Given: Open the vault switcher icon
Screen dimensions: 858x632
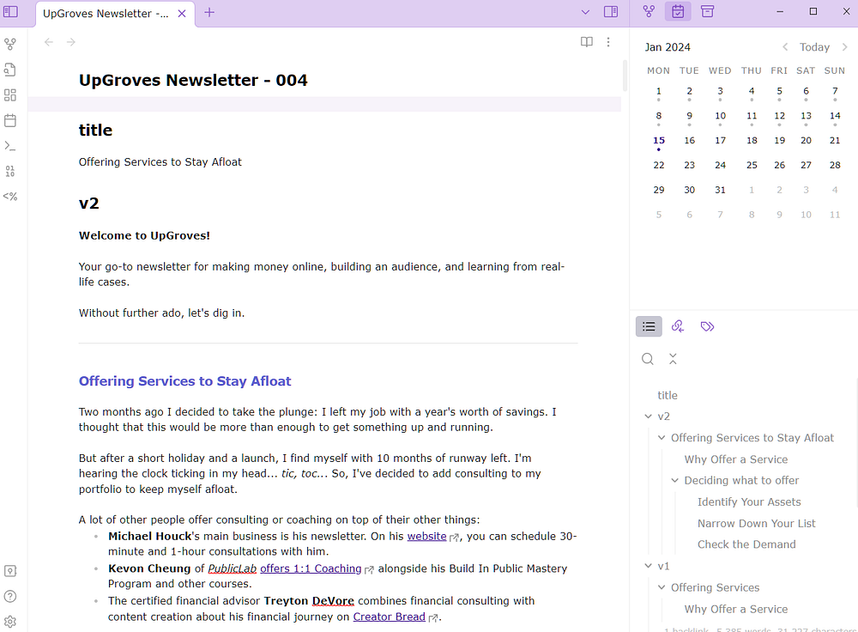Looking at the screenshot, I should pyautogui.click(x=10, y=571).
